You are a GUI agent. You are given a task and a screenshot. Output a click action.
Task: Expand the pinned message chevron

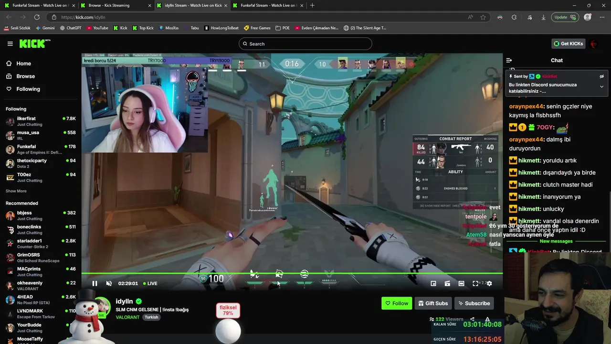click(601, 87)
